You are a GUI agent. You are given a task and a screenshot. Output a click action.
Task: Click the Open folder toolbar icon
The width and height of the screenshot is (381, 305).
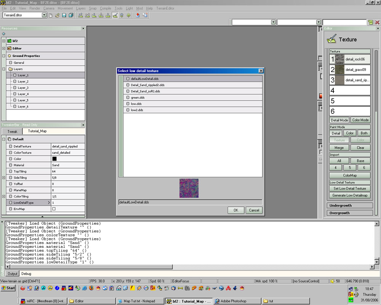(57, 15)
